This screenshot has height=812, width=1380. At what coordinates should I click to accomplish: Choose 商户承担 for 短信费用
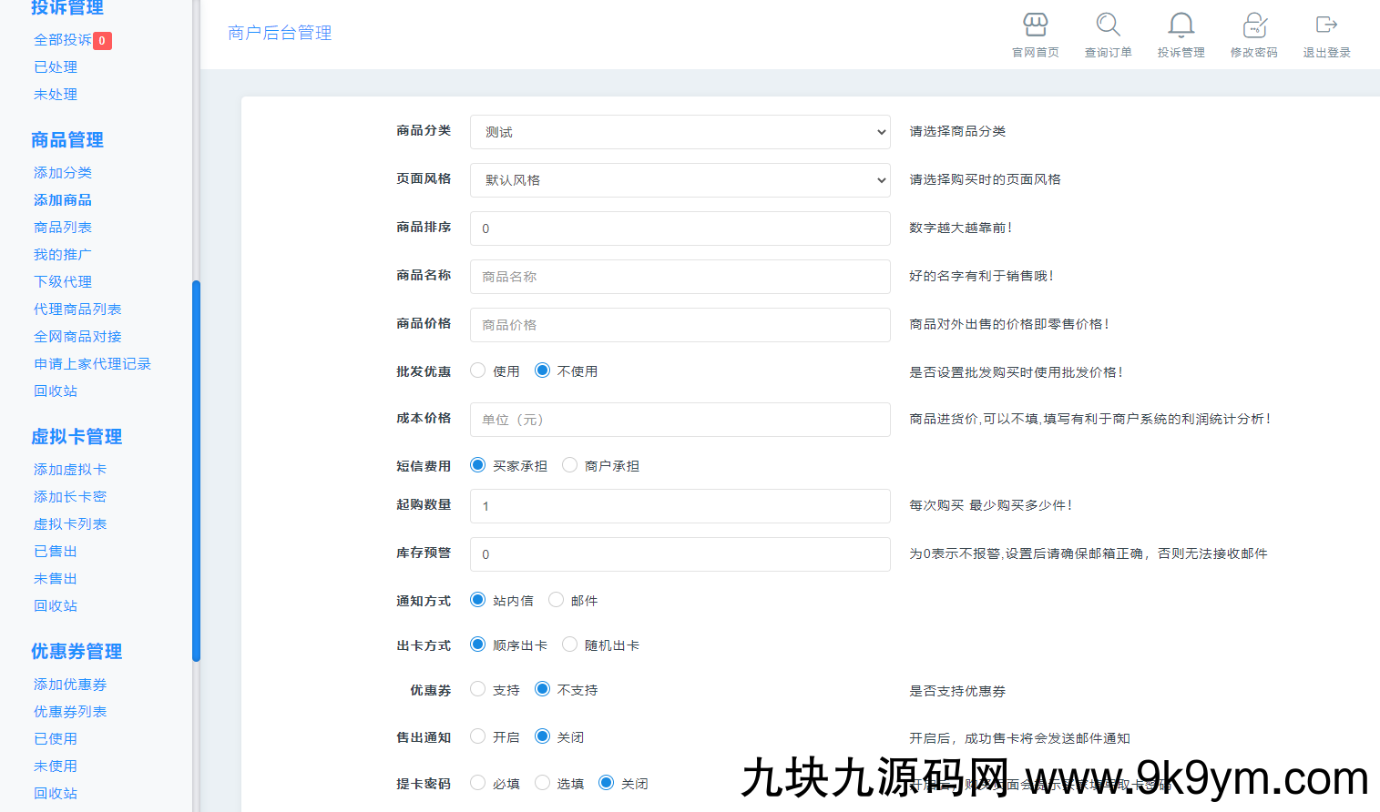click(x=570, y=465)
